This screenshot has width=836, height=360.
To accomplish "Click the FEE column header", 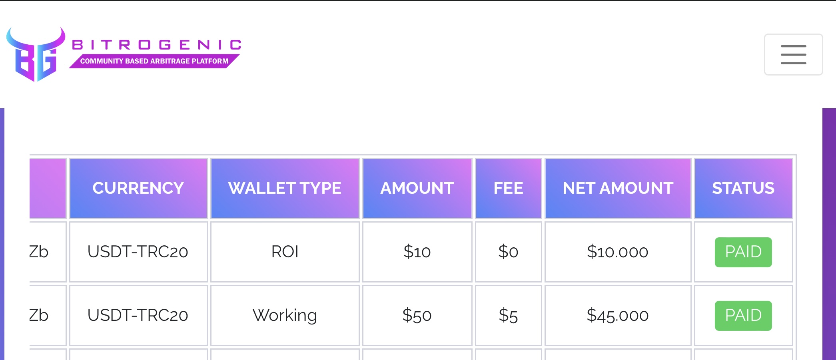I will pyautogui.click(x=508, y=188).
